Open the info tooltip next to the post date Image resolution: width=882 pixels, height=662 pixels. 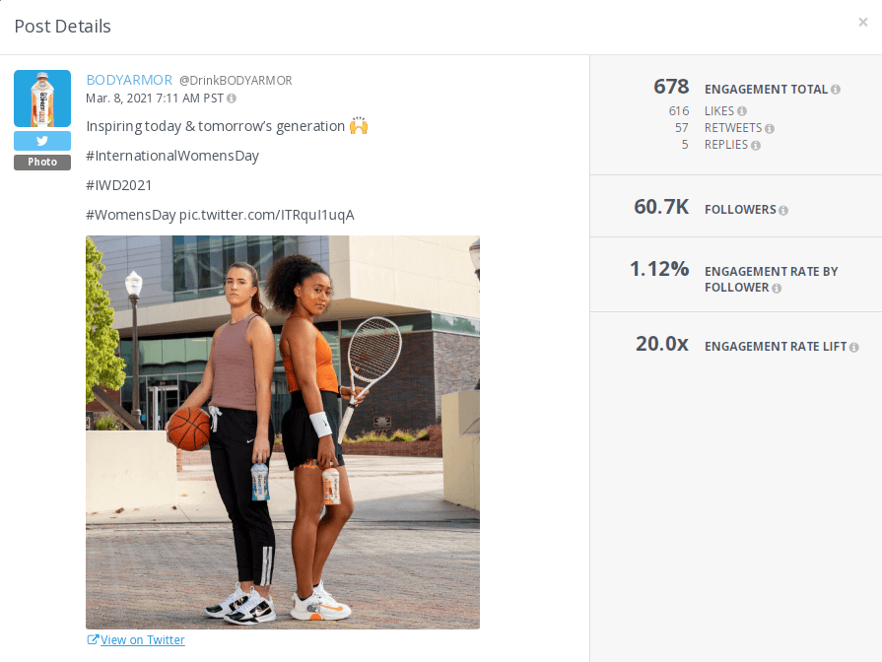[233, 98]
